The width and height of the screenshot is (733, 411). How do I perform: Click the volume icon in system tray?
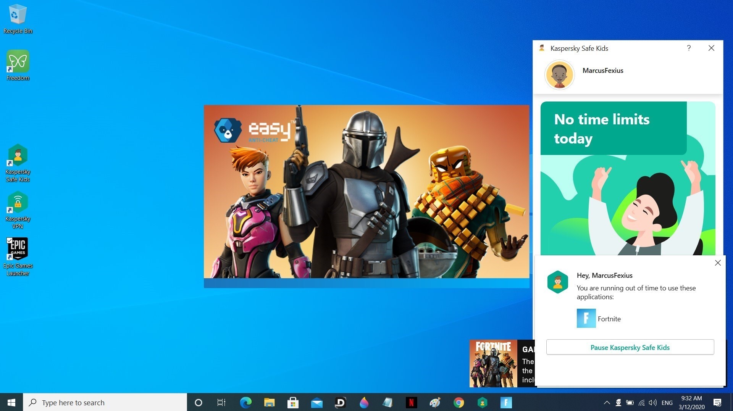tap(653, 403)
